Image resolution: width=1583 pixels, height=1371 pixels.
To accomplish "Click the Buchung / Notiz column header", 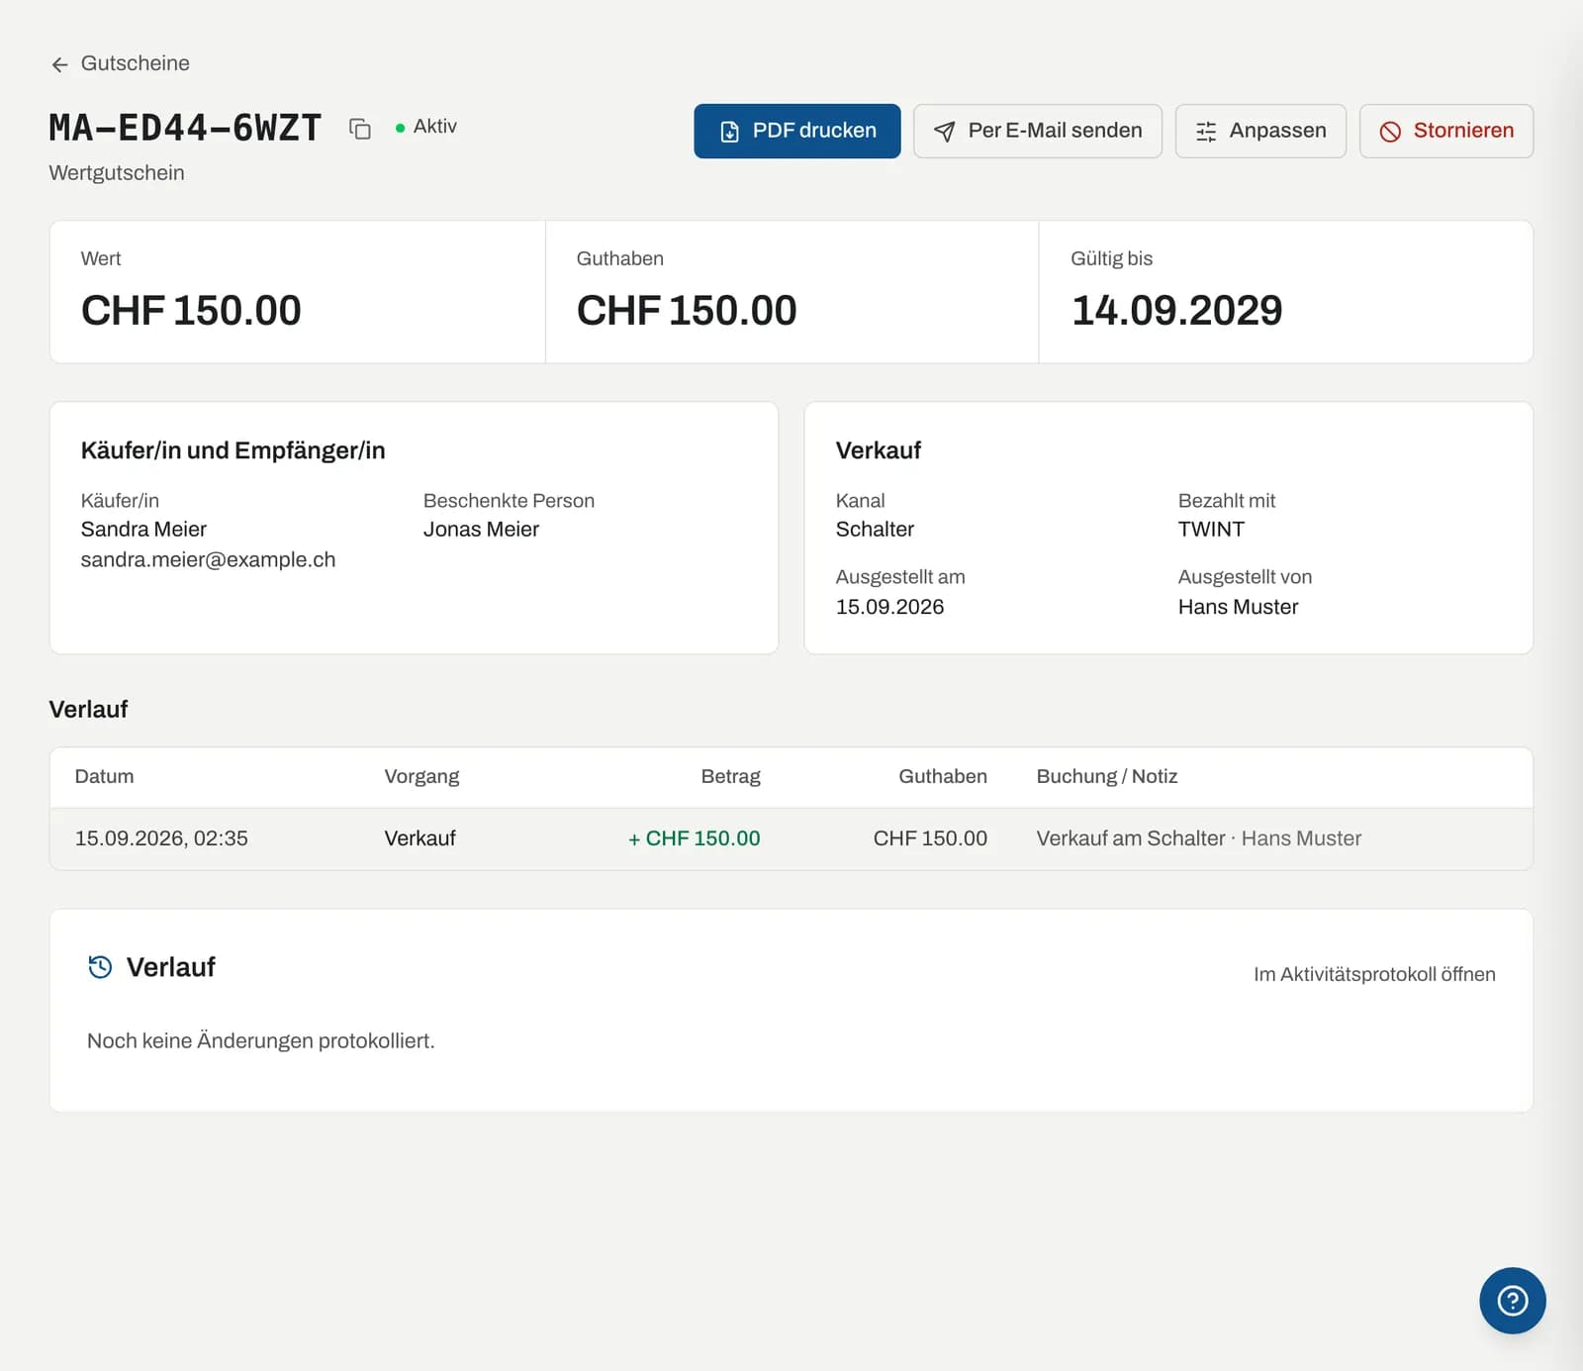I will [1106, 776].
